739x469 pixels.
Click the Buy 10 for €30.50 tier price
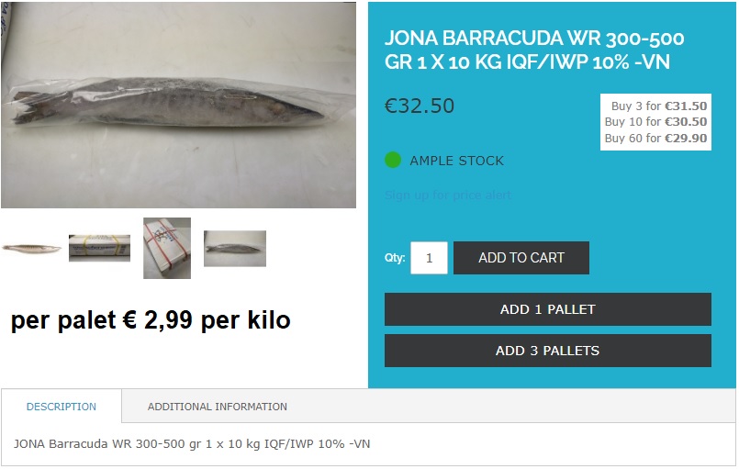(655, 122)
